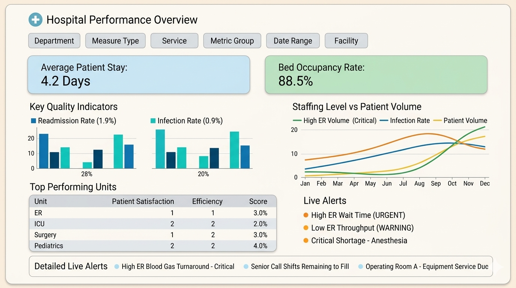Image resolution: width=516 pixels, height=288 pixels.
Task: Click the green High ER Volume legend line marker
Action: 297,121
